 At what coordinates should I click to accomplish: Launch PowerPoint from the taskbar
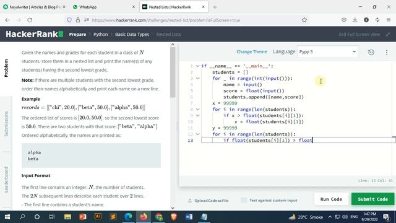[82, 217]
